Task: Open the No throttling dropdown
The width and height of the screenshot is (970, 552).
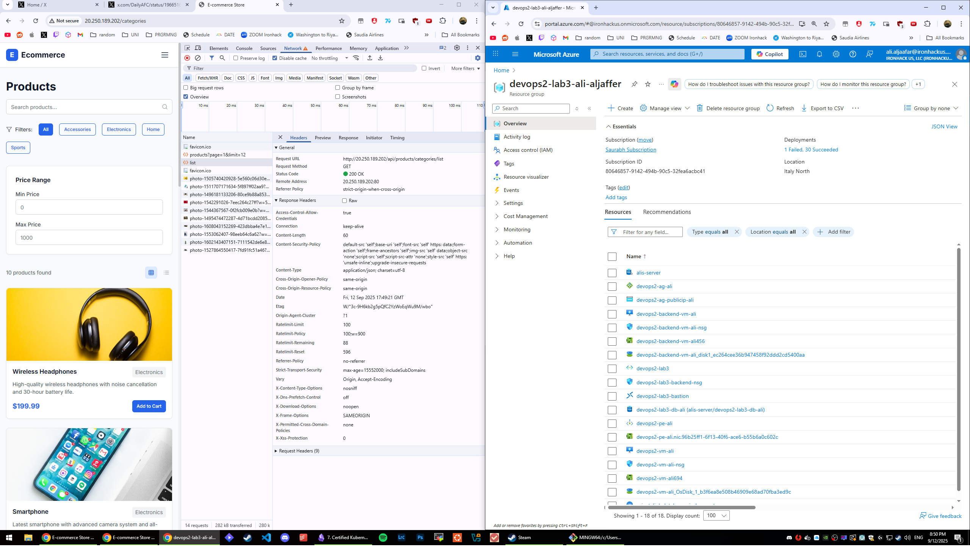Action: tap(329, 58)
